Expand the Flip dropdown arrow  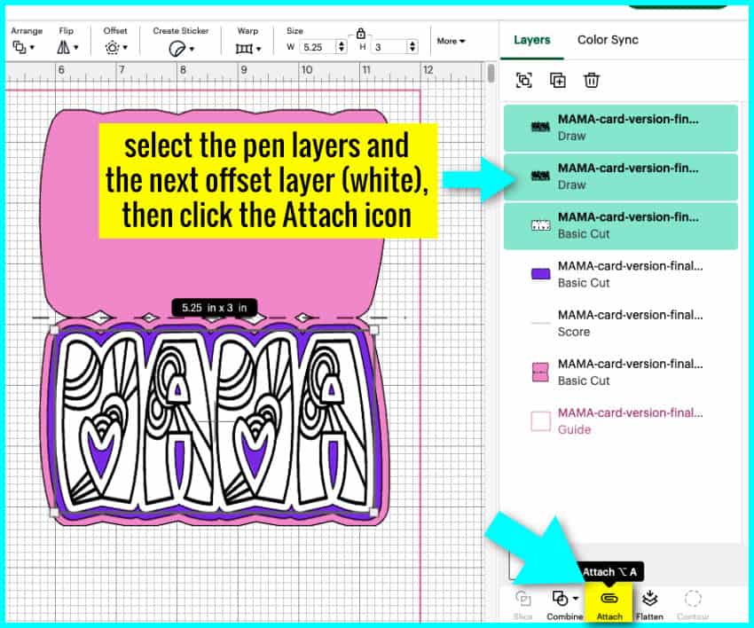[76, 48]
